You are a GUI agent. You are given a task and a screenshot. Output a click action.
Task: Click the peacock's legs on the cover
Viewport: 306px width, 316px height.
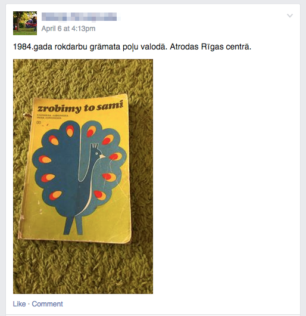pyautogui.click(x=73, y=225)
